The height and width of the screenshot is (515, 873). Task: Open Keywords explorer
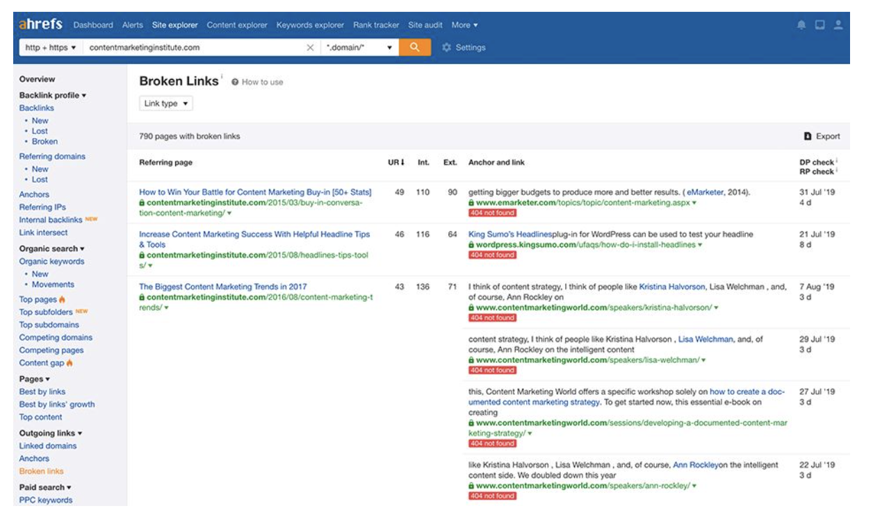tap(310, 25)
